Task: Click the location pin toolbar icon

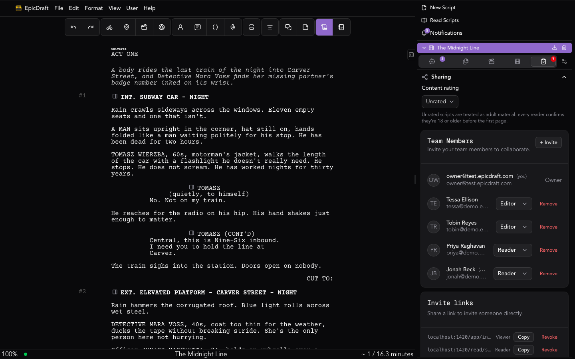Action: pyautogui.click(x=127, y=27)
